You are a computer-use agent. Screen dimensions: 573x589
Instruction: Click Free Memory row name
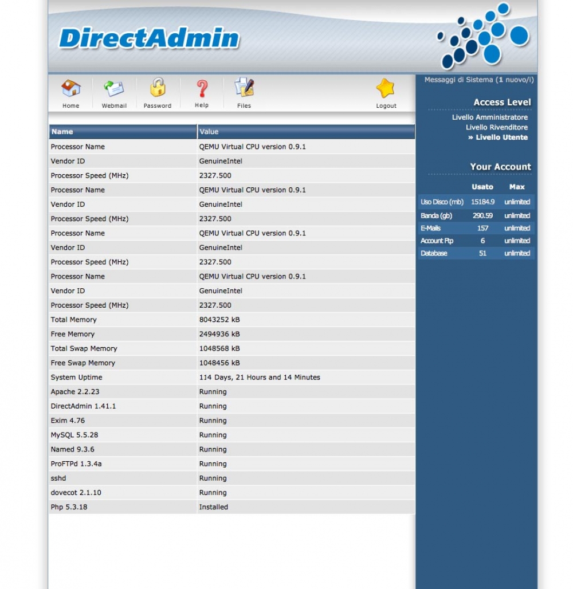(73, 334)
